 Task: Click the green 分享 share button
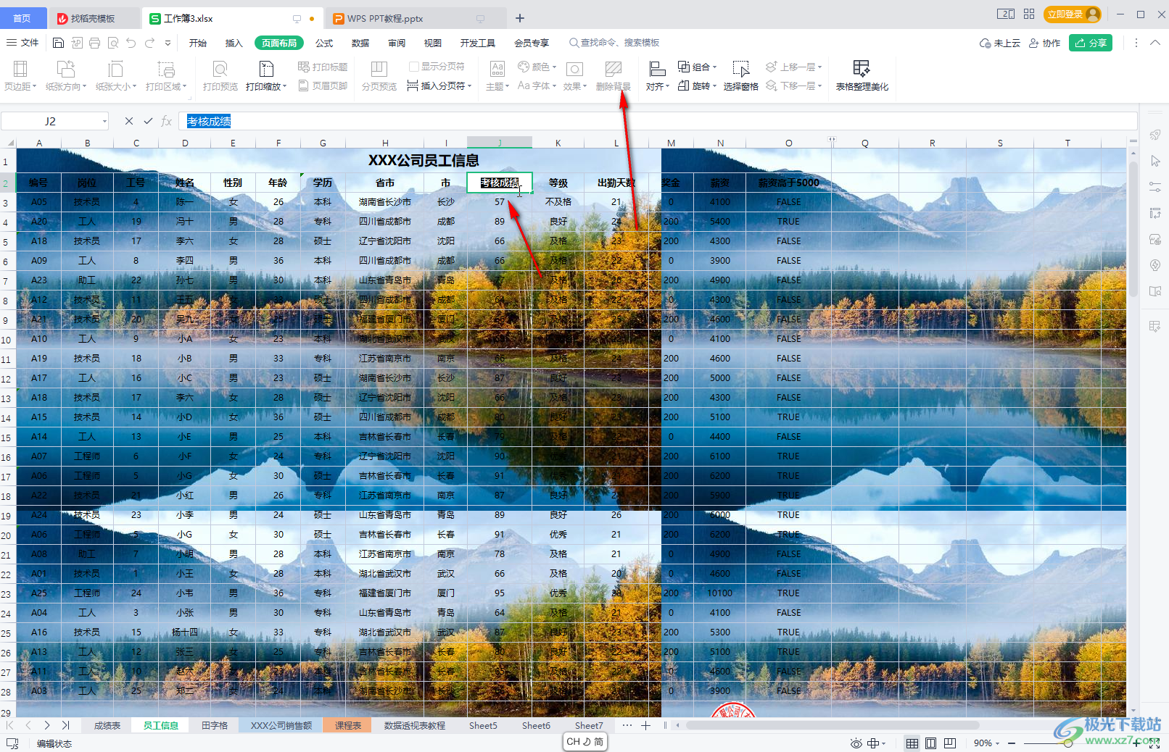(1091, 43)
